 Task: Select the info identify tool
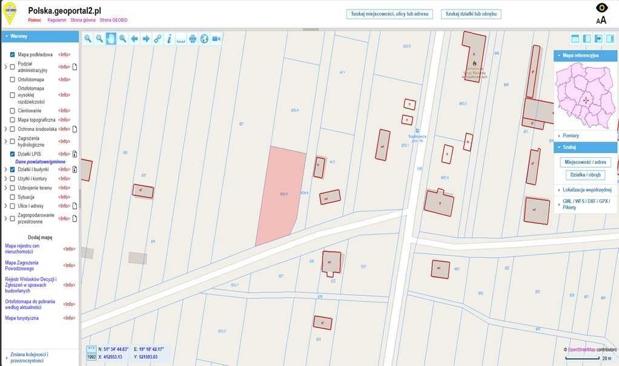tap(170, 39)
